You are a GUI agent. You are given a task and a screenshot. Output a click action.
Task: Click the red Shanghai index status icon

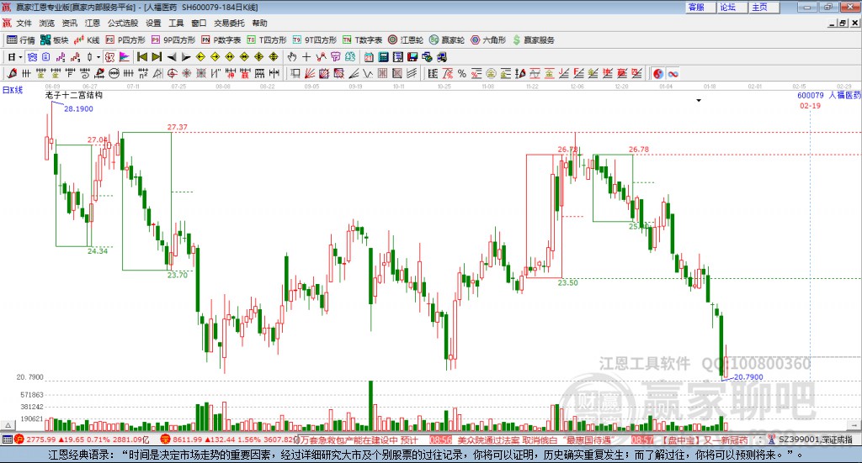click(19, 439)
